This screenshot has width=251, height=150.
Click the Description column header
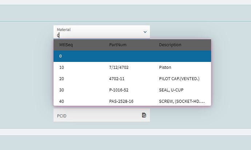[x=170, y=45]
